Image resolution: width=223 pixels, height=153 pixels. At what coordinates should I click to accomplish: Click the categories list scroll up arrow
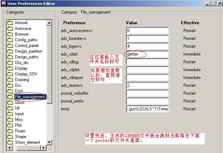pos(49,23)
